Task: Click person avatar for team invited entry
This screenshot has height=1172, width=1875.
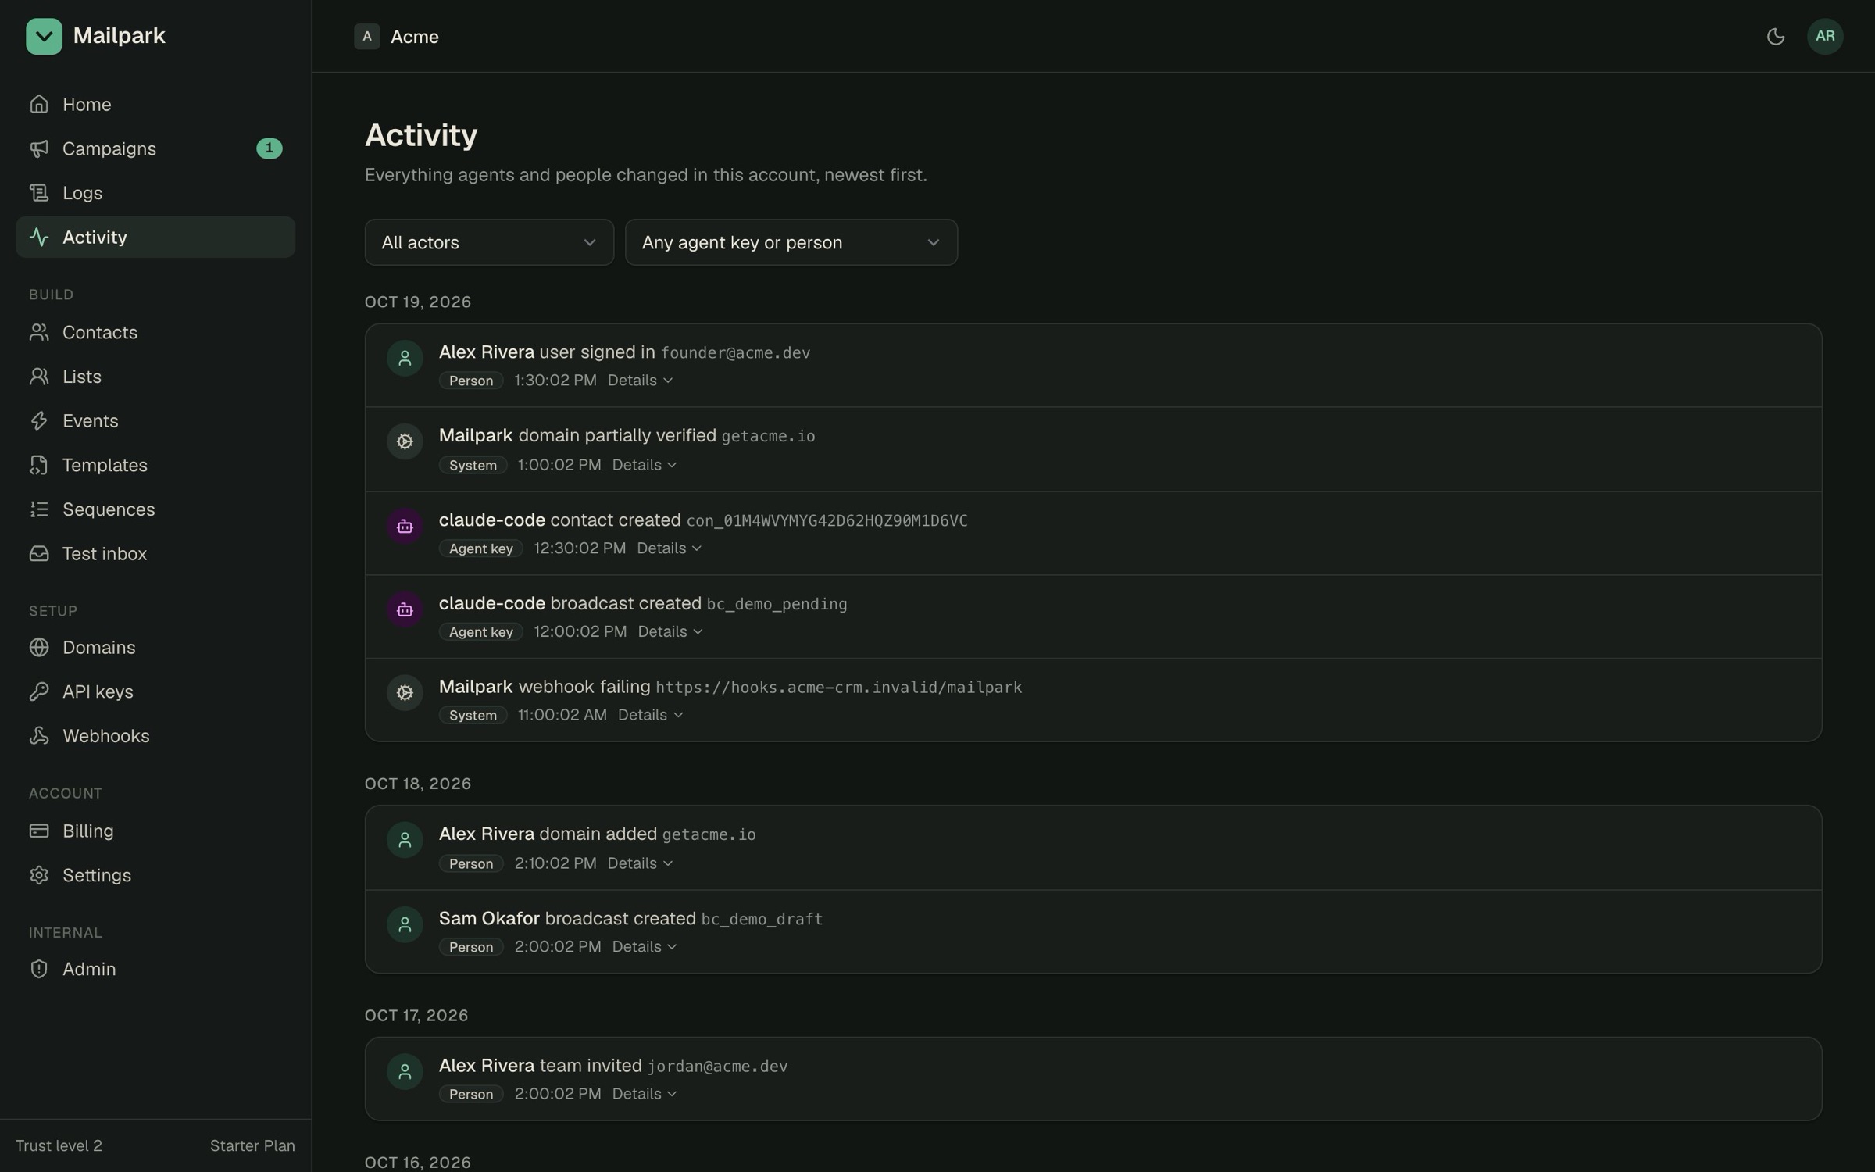Action: [x=405, y=1072]
